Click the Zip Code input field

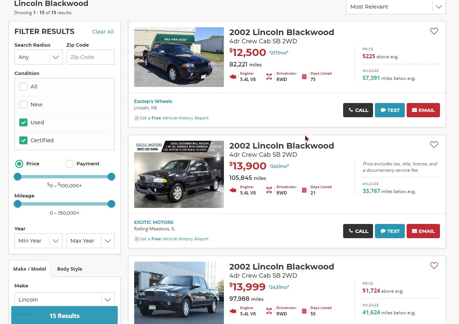(90, 57)
